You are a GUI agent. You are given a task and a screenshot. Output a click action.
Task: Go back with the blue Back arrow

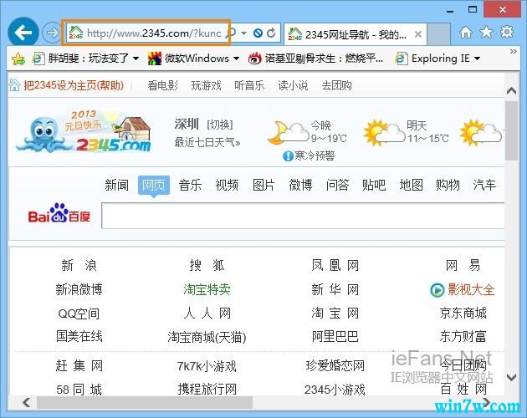[23, 33]
